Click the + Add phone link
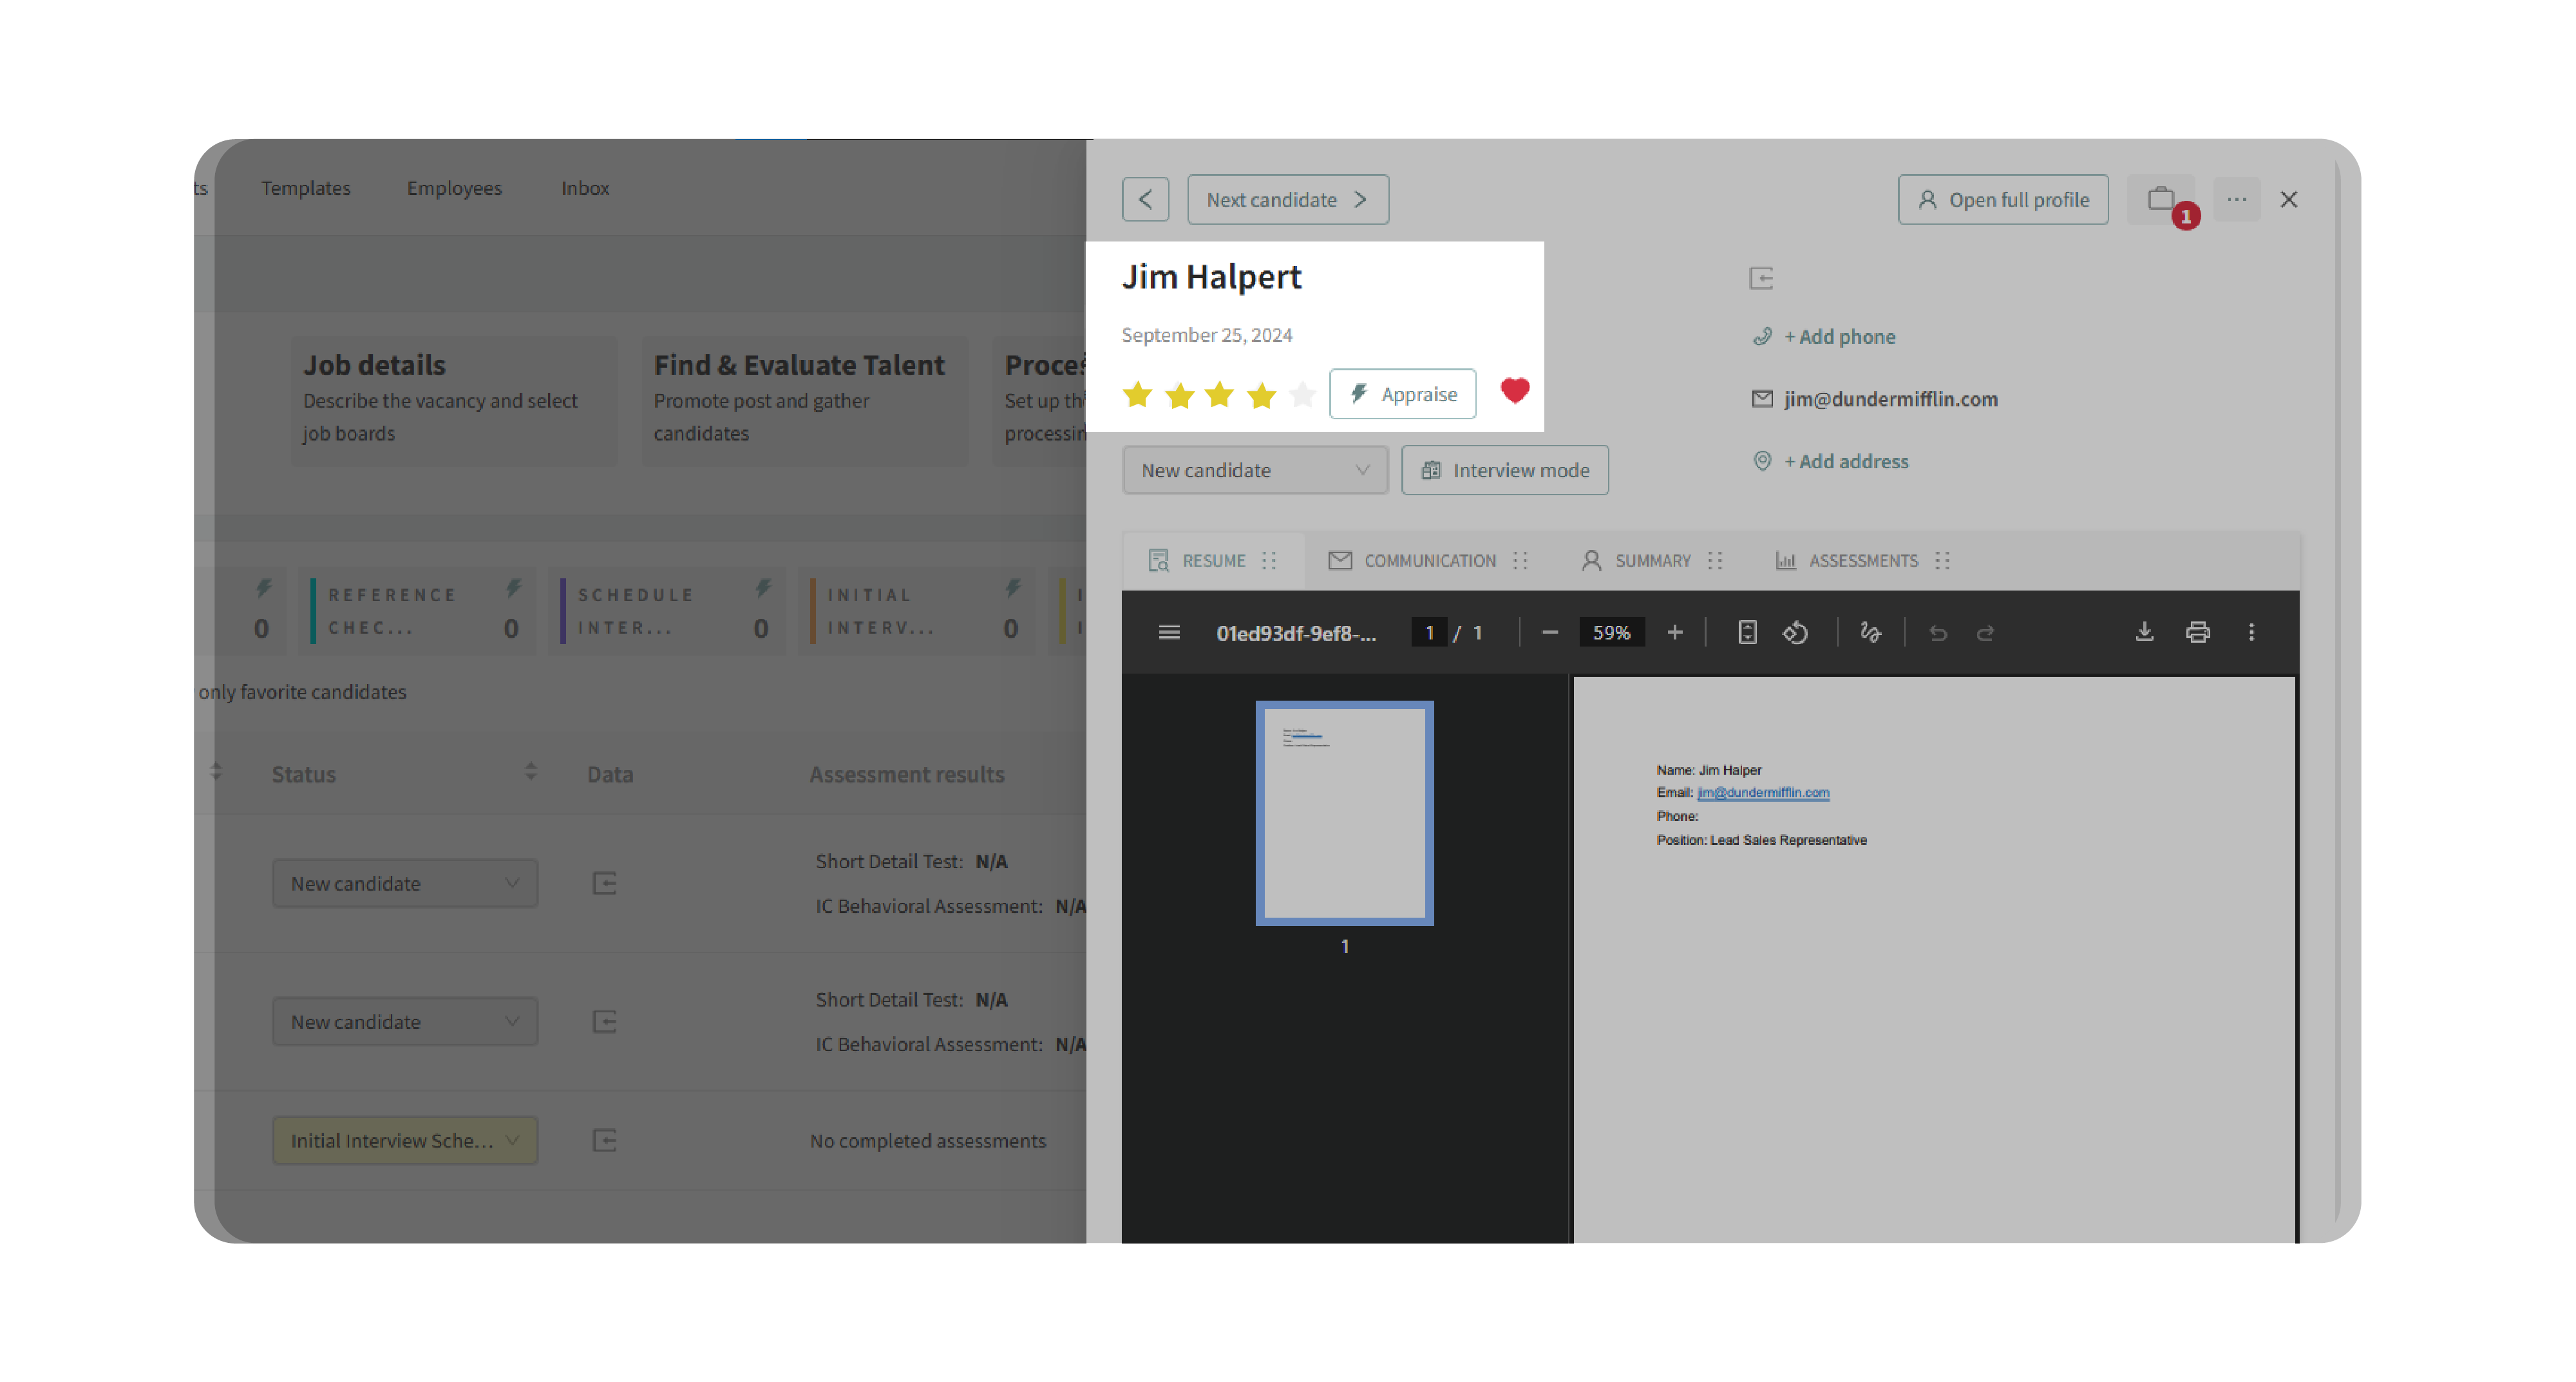Viewport: 2576px width, 1382px height. (x=1839, y=336)
